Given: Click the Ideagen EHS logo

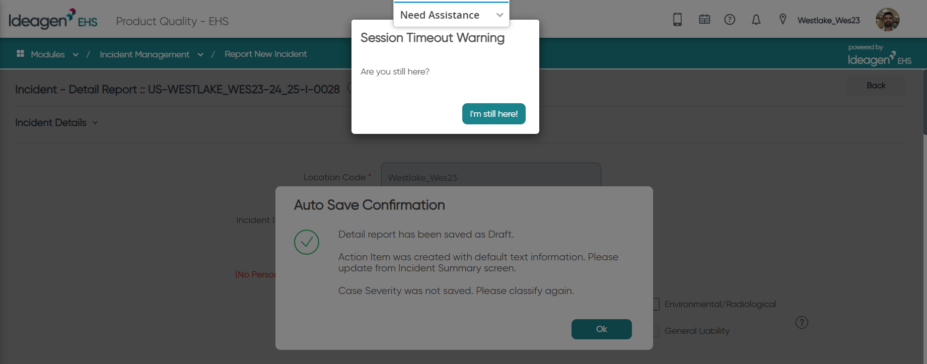Looking at the screenshot, I should (53, 19).
